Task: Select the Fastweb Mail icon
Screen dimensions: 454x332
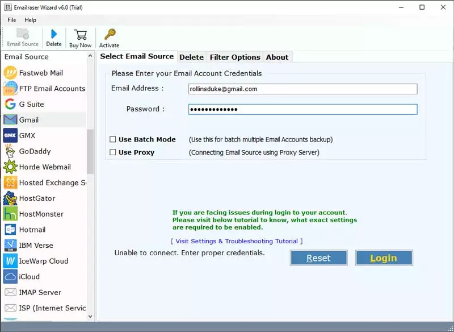Action: [x=10, y=73]
